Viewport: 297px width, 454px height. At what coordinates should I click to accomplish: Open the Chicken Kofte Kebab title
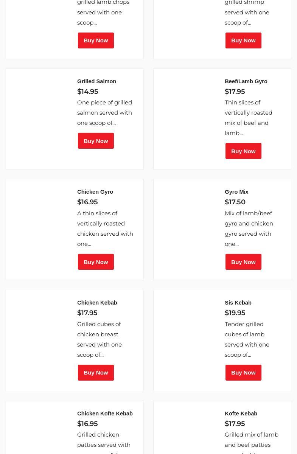point(105,414)
